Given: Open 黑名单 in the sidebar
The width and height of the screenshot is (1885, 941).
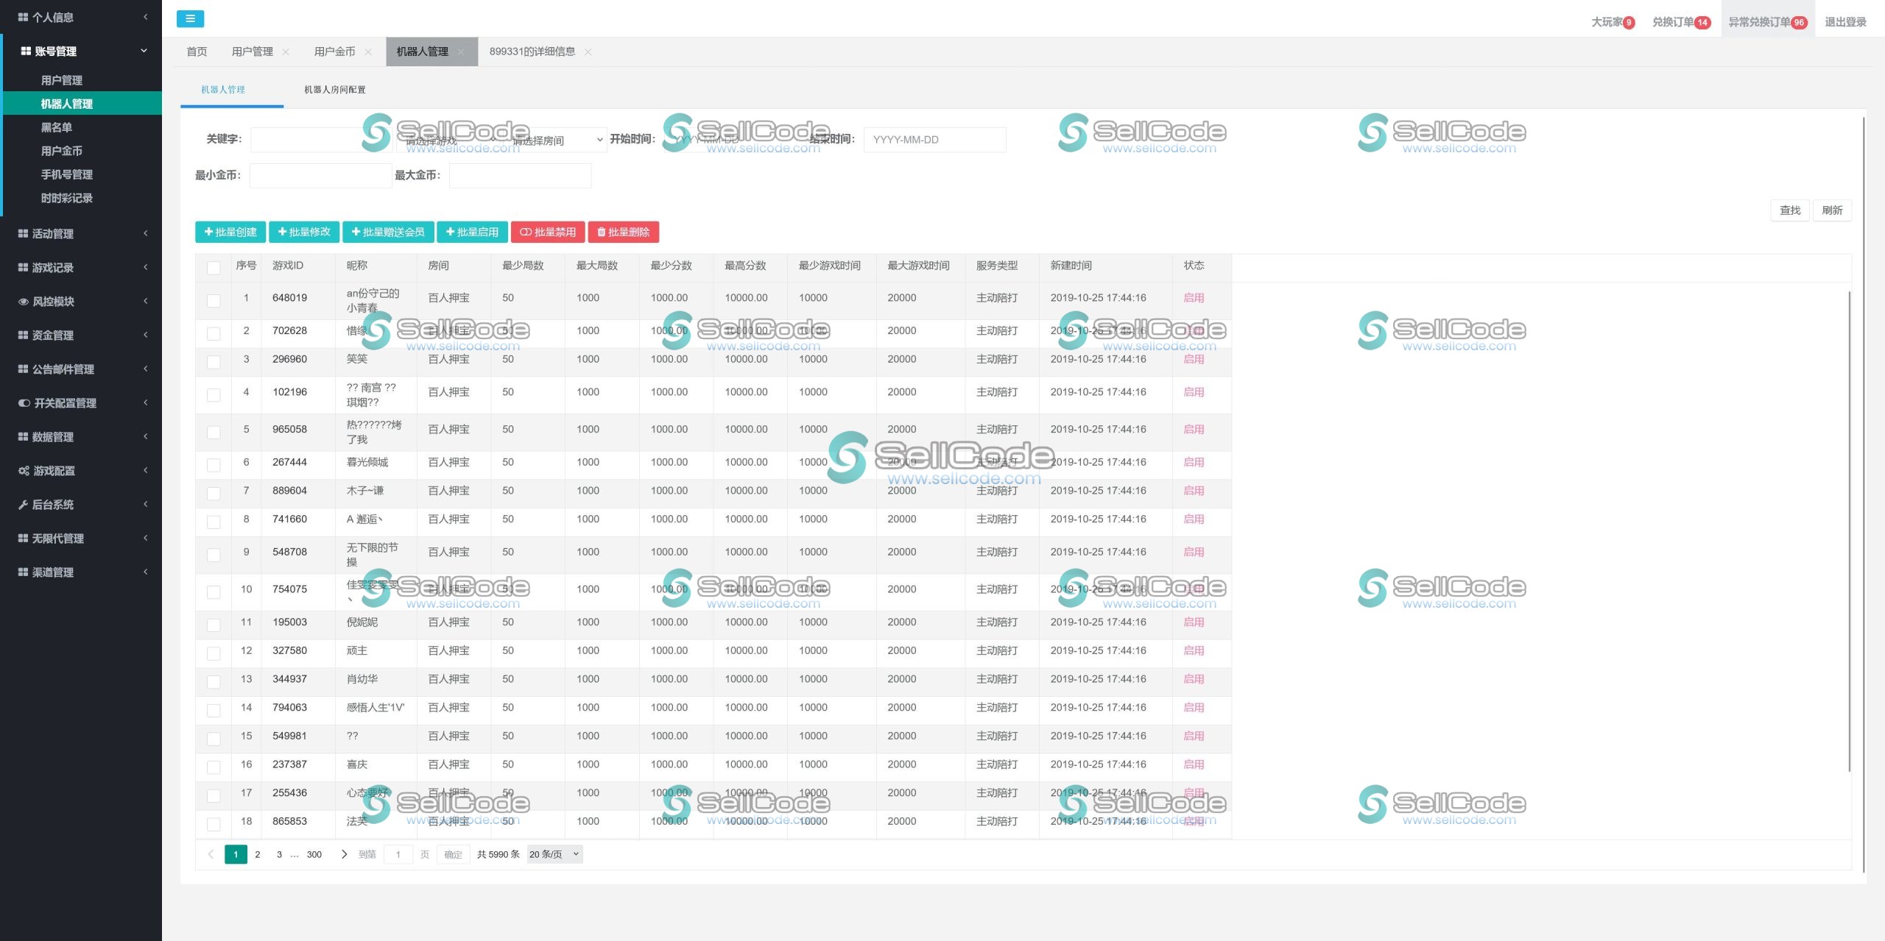Looking at the screenshot, I should pyautogui.click(x=57, y=127).
